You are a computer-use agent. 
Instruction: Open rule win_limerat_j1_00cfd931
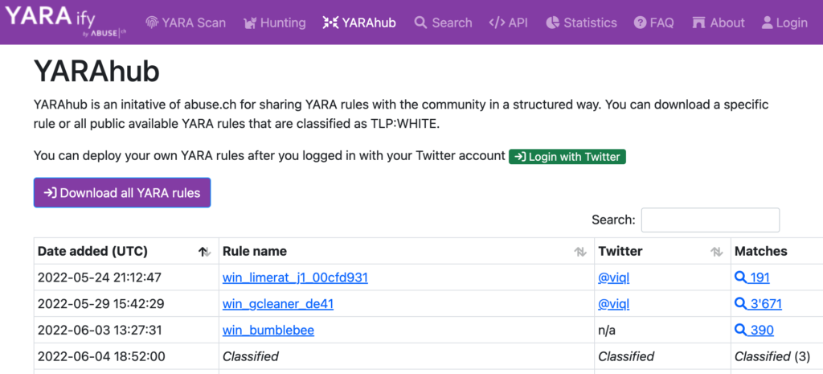pyautogui.click(x=295, y=277)
